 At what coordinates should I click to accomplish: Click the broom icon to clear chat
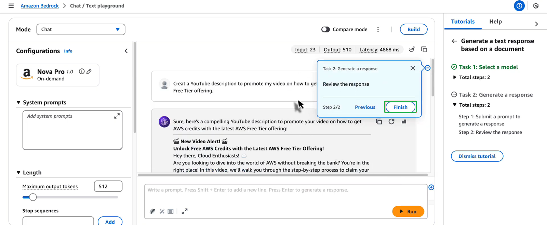(x=412, y=50)
